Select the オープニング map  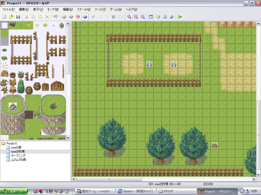coord(18,156)
